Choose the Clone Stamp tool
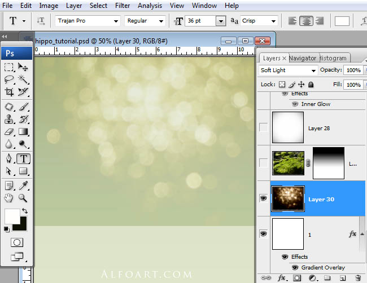The image size is (367, 283). pyautogui.click(x=9, y=119)
